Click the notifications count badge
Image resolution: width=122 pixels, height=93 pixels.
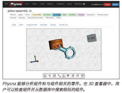point(84,4)
